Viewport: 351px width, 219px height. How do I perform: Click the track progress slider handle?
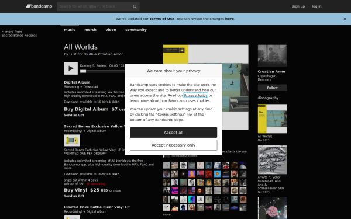83,71
